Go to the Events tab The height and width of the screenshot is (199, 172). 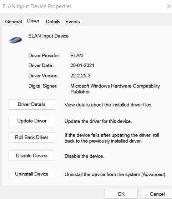click(73, 21)
